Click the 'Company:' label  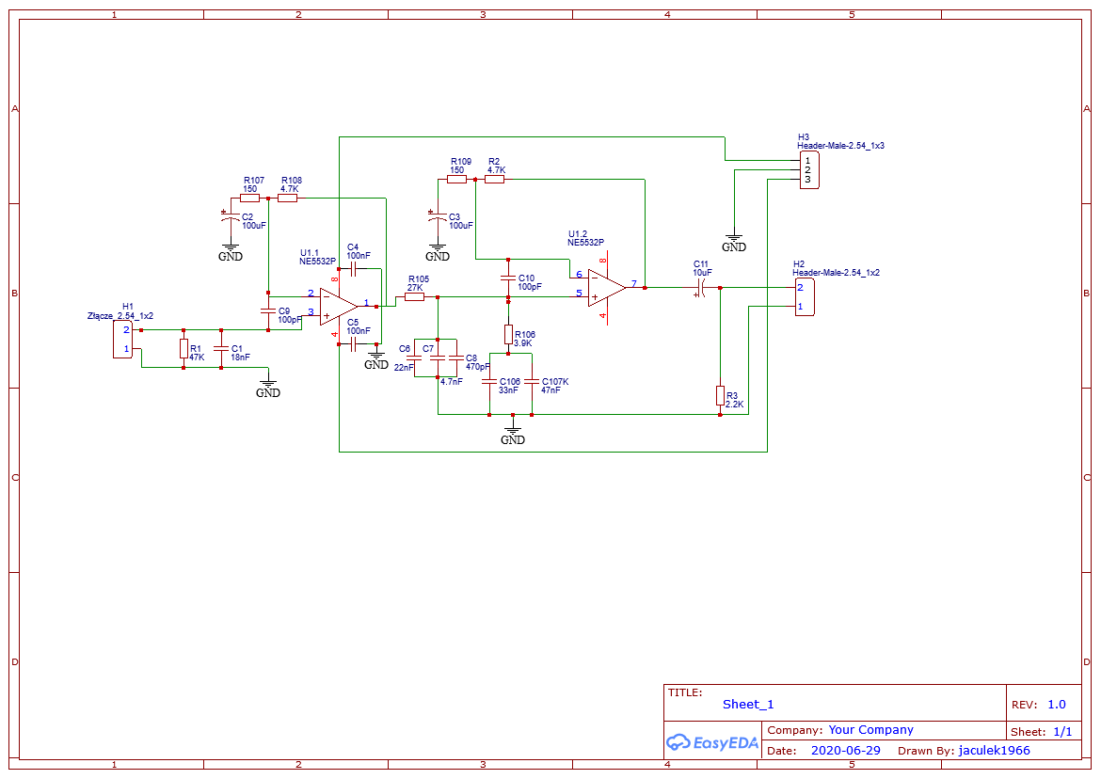pos(795,730)
